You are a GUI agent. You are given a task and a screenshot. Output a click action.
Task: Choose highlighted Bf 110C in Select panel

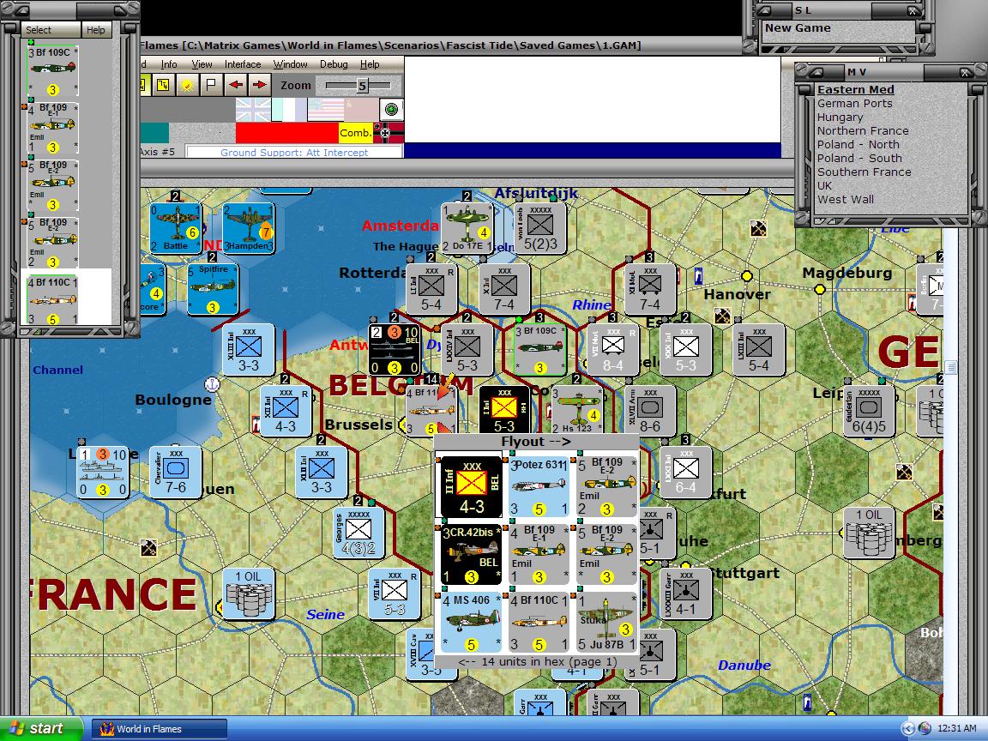pos(53,300)
